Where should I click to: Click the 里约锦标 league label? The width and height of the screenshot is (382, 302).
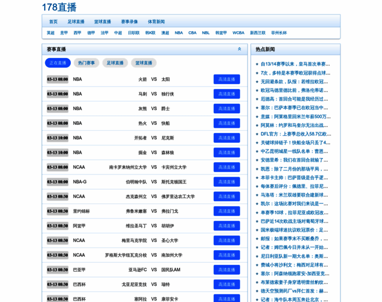tap(81, 211)
